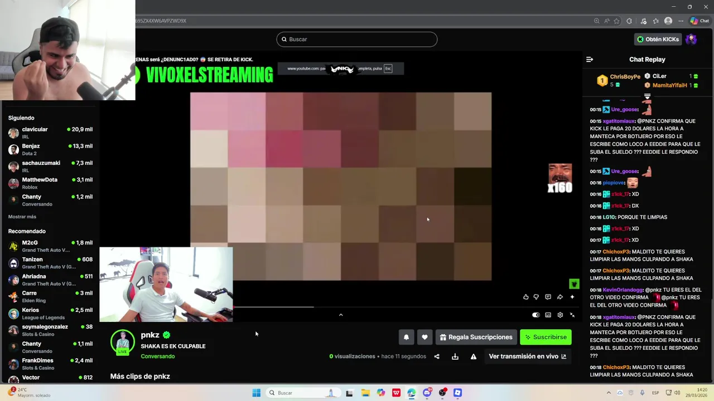This screenshot has height=401, width=714.
Task: Select Kerios League of Legends channel
Action: (x=50, y=313)
